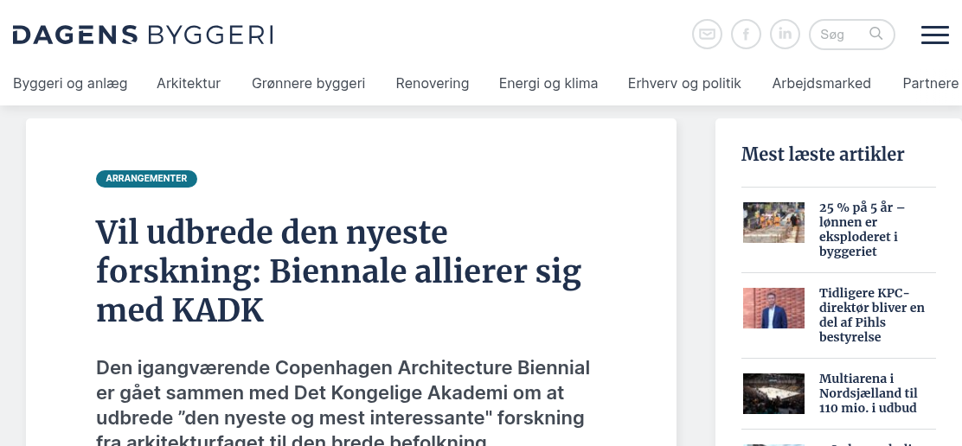Open the Arkitektur section
Screen dimensions: 962x446
[x=189, y=83]
